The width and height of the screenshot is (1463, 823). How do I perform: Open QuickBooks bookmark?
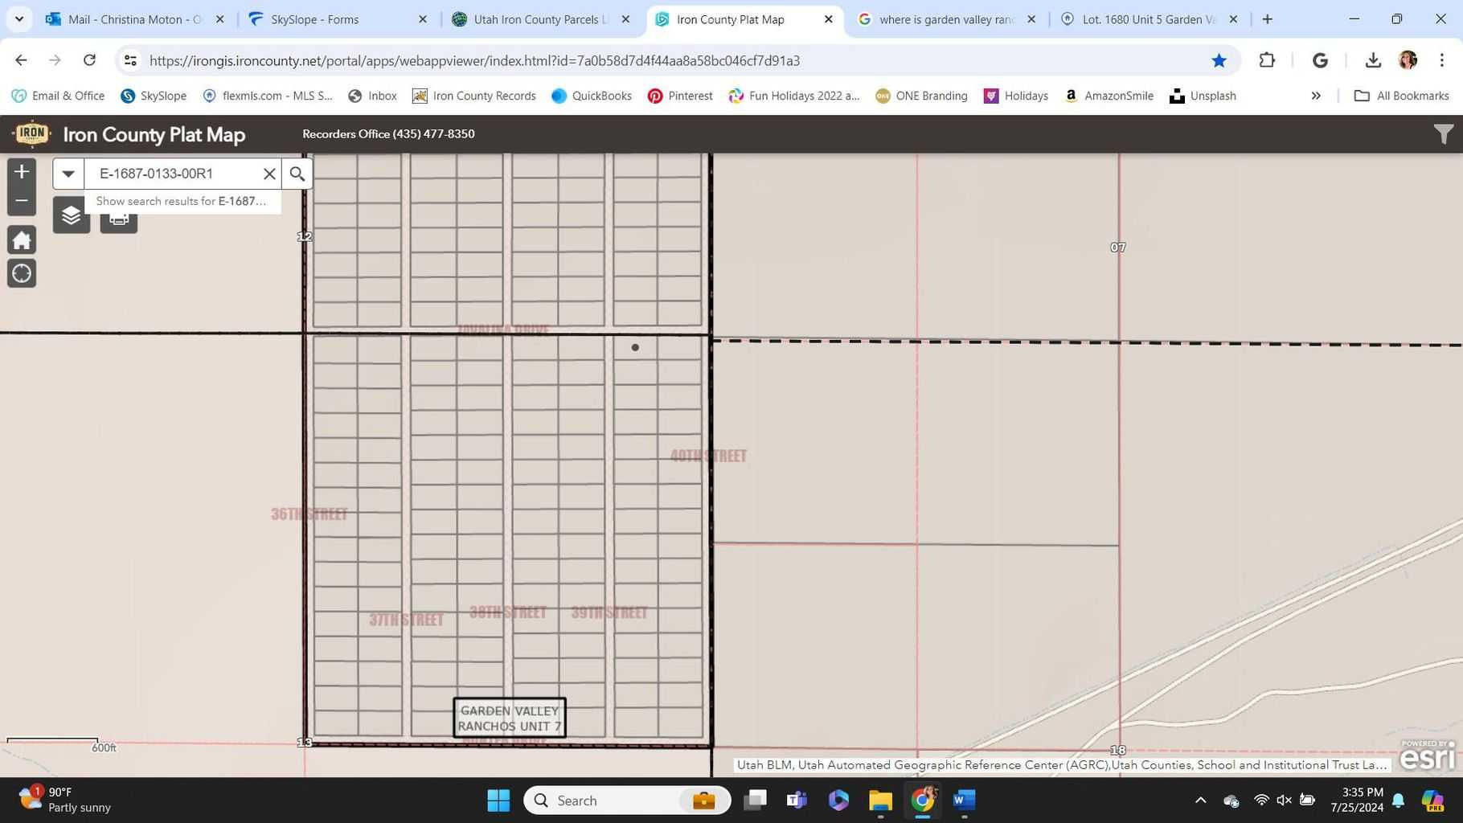coord(592,96)
